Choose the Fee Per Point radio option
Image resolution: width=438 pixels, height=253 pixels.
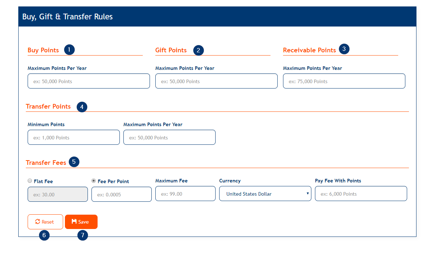94,181
